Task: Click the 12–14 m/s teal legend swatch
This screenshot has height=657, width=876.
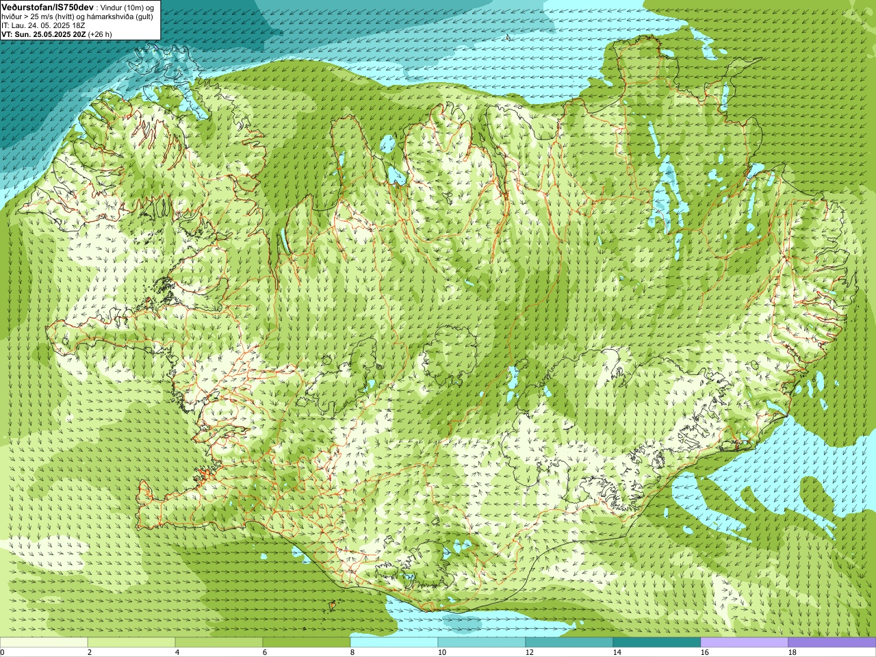Action: pyautogui.click(x=569, y=643)
